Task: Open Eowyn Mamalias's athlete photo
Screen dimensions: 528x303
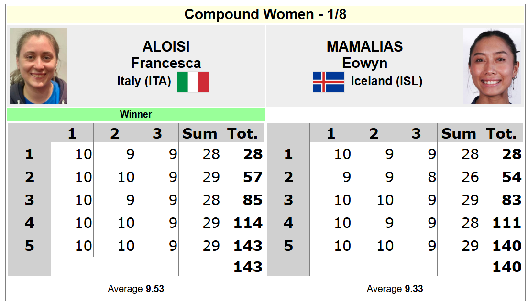Action: (x=492, y=66)
